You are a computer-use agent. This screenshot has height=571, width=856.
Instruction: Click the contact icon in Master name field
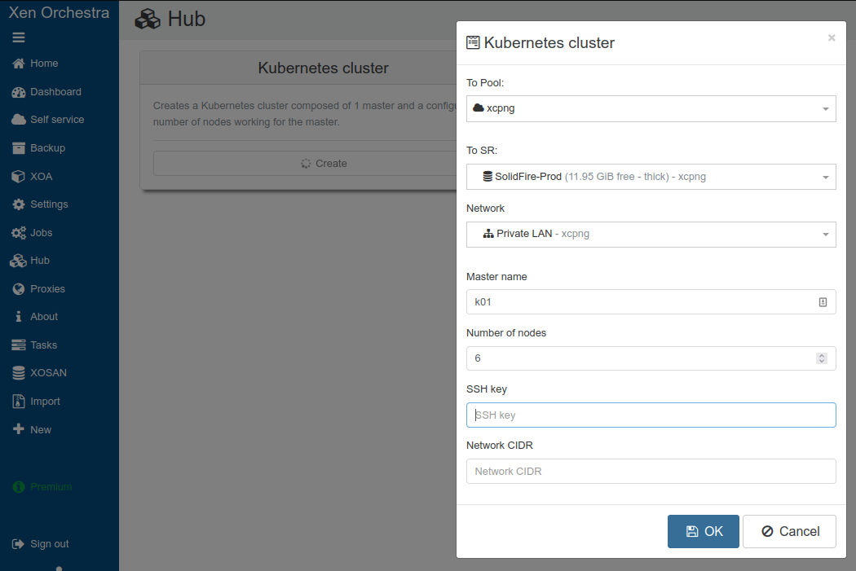pos(823,302)
